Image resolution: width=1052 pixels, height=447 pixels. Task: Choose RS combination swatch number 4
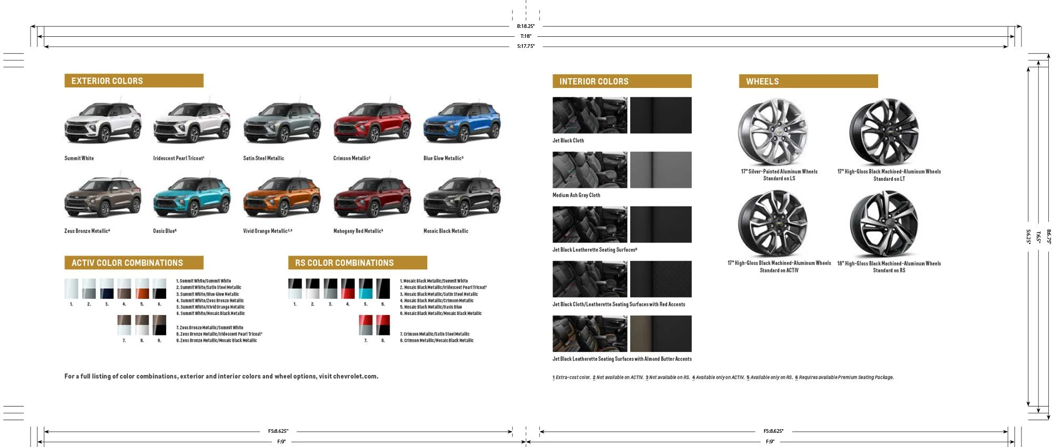tap(348, 289)
